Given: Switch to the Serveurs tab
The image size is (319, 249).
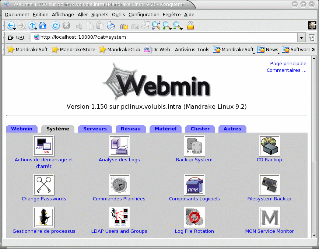Looking at the screenshot, I should (95, 129).
